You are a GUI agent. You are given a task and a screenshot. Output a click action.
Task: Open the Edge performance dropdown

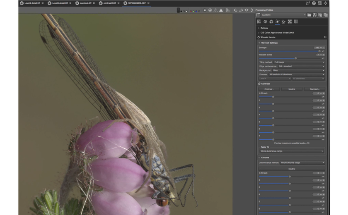tap(302, 66)
